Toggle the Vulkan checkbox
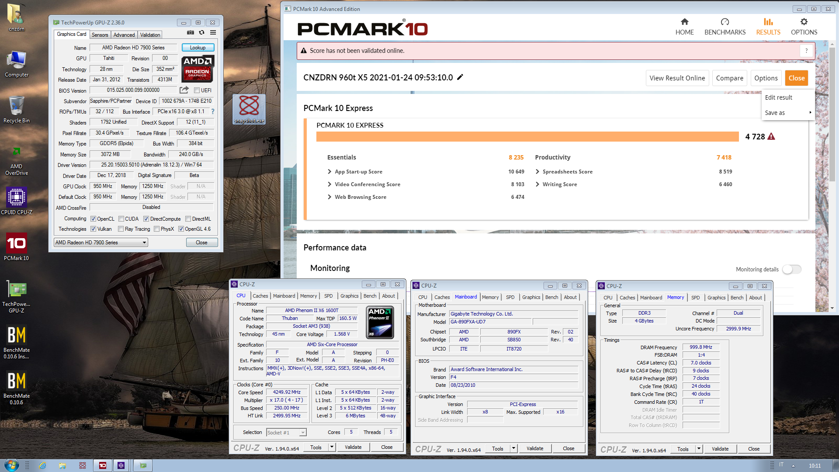 [x=93, y=229]
